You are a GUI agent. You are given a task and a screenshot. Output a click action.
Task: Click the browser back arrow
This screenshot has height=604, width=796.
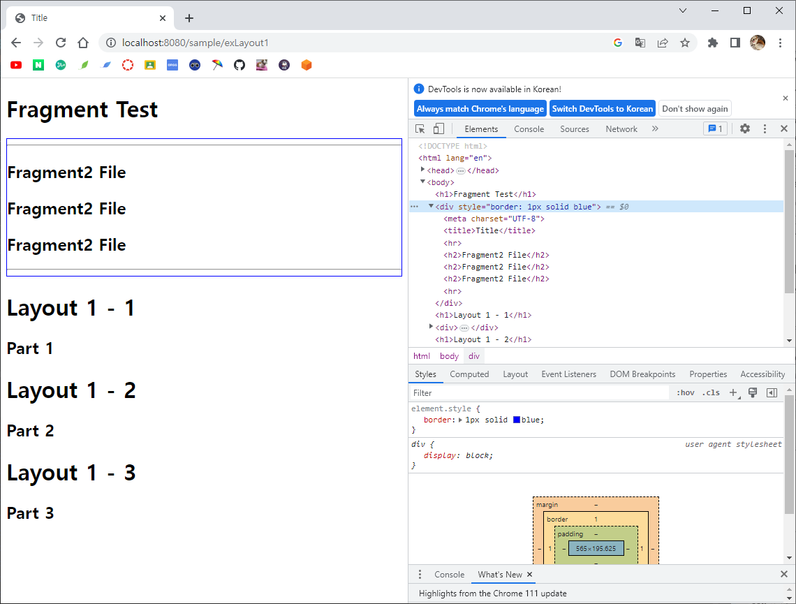coord(16,43)
